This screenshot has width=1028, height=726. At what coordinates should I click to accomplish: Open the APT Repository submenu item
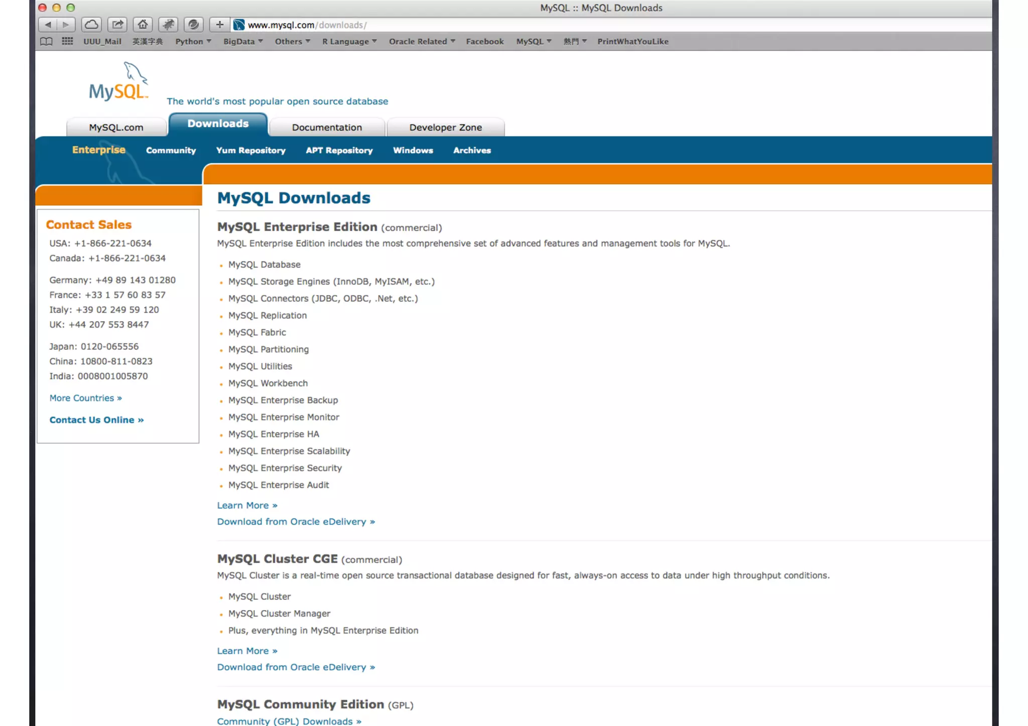coord(339,151)
